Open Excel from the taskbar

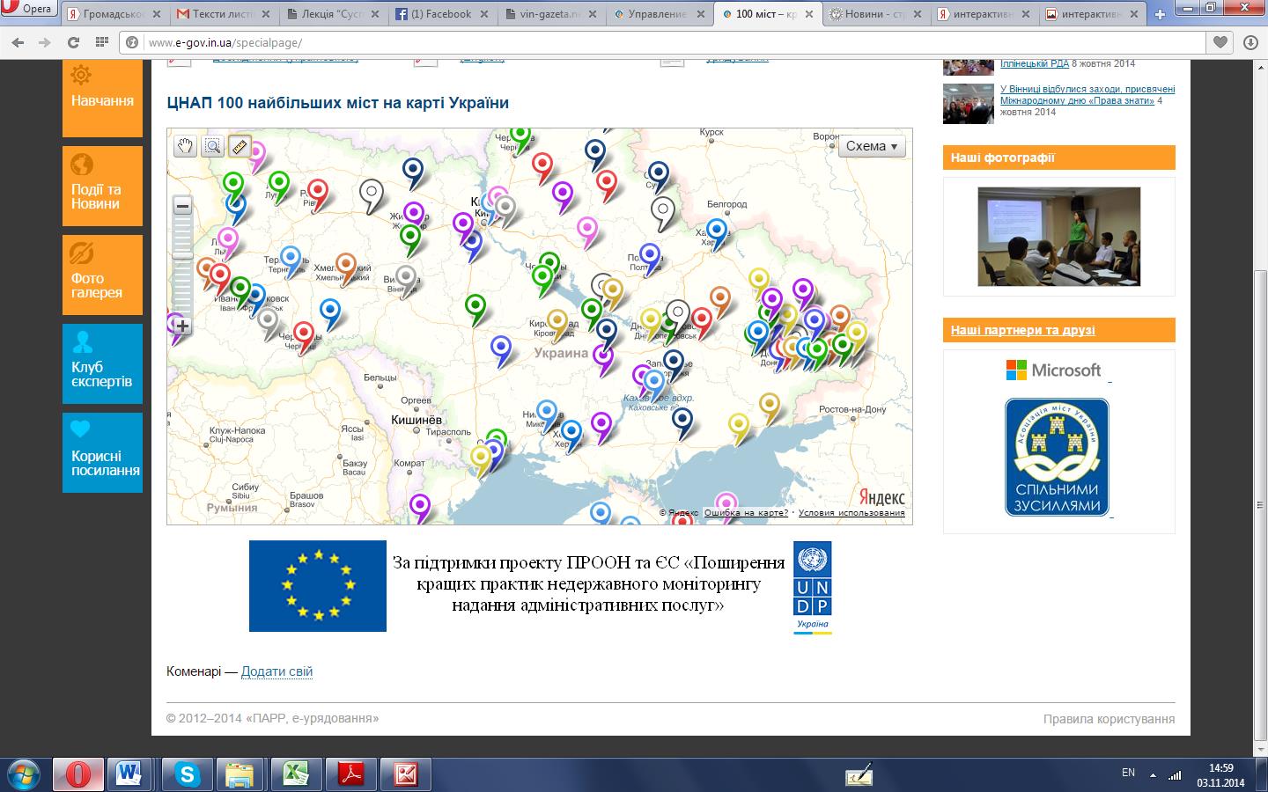click(296, 774)
